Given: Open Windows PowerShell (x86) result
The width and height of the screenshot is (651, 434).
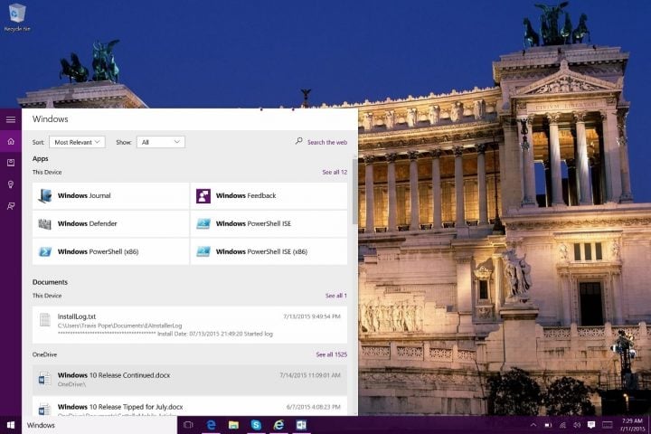Looking at the screenshot, I should click(110, 251).
